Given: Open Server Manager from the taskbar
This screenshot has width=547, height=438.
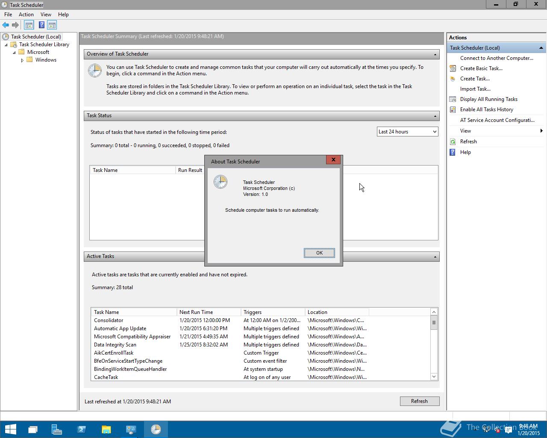Looking at the screenshot, I should (57, 429).
